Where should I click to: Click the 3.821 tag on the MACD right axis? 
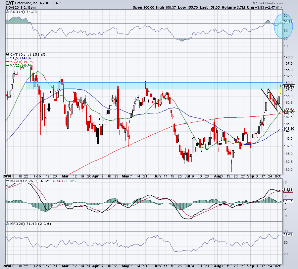tap(288, 190)
